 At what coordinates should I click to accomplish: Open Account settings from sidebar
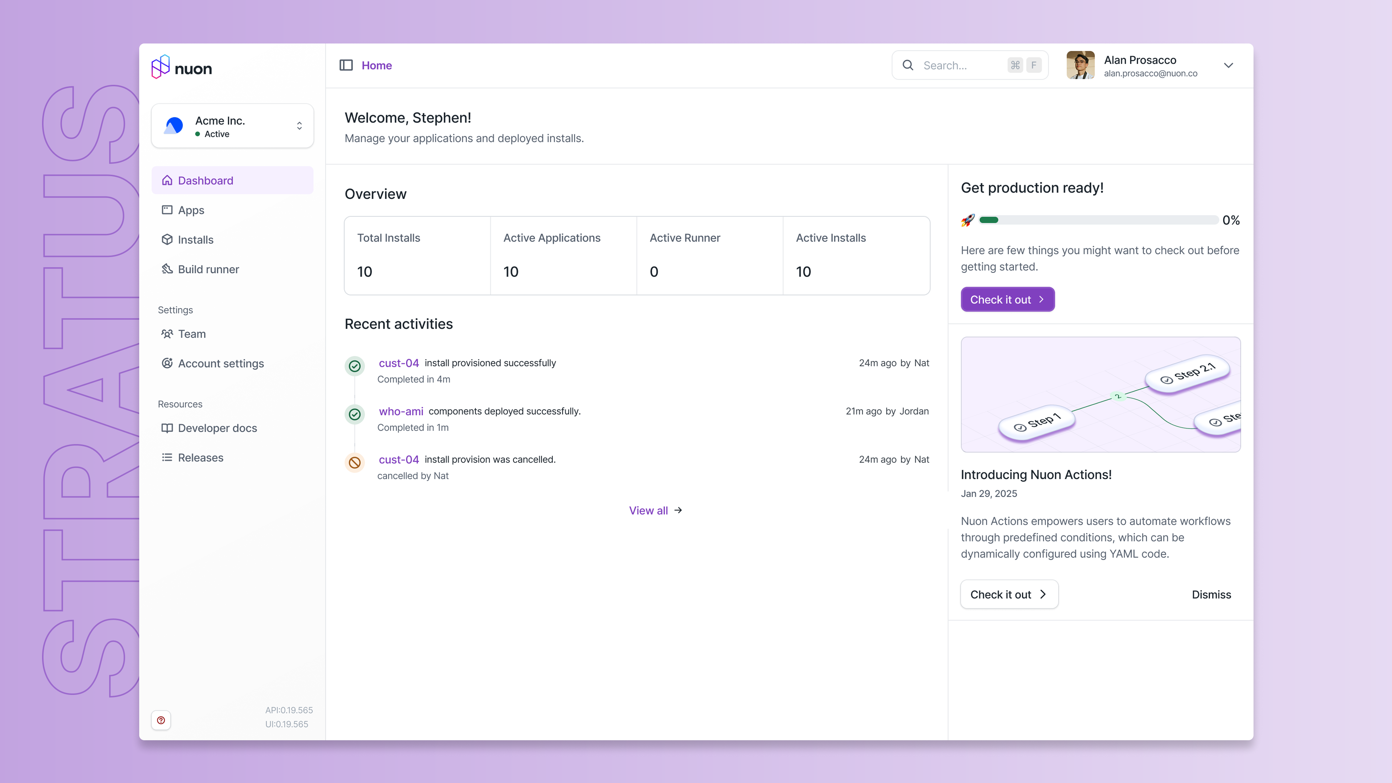220,364
